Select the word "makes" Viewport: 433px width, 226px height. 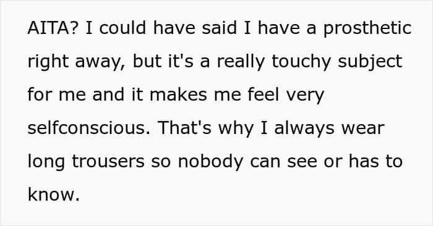tap(178, 94)
